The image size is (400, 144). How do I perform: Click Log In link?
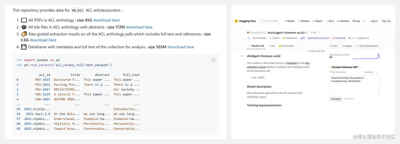374,21
